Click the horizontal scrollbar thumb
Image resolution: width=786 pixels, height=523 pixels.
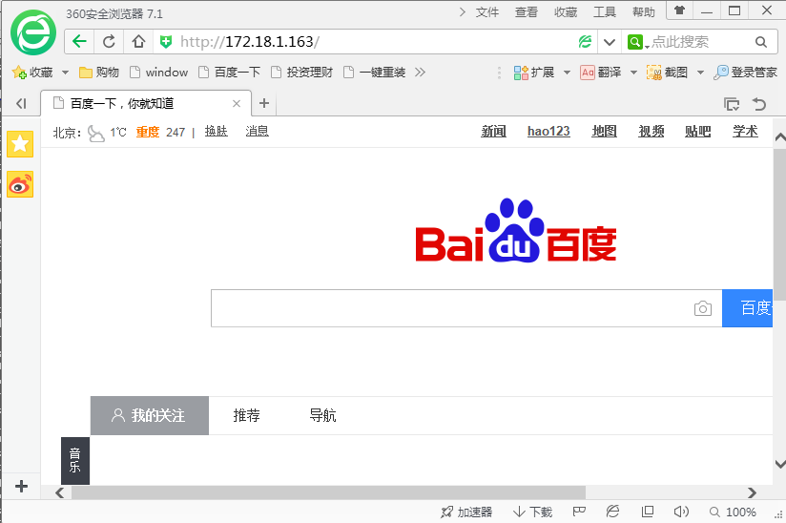click(328, 492)
